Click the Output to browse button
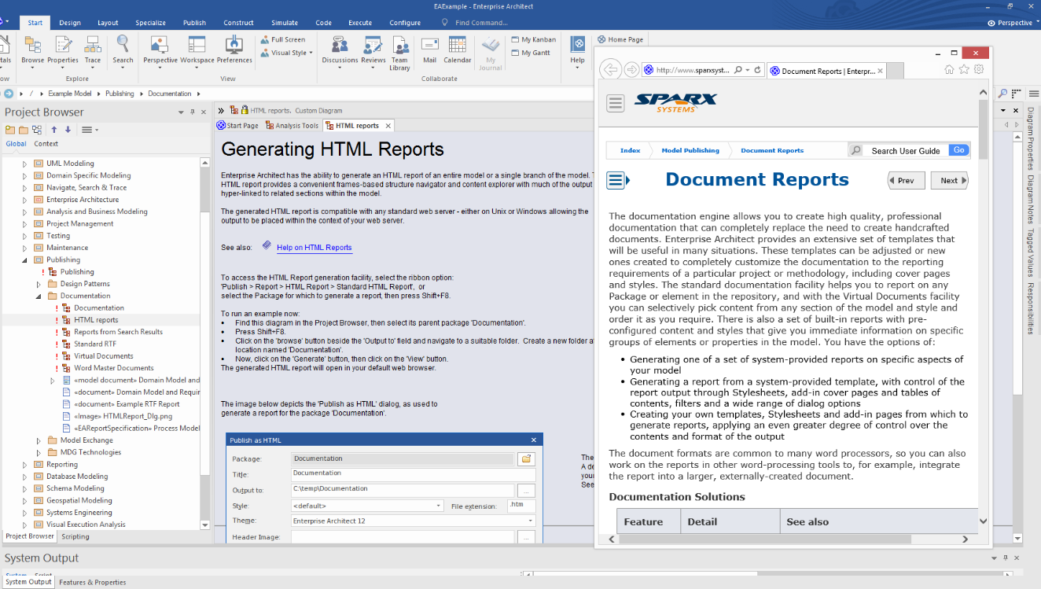The width and height of the screenshot is (1041, 589). tap(527, 489)
